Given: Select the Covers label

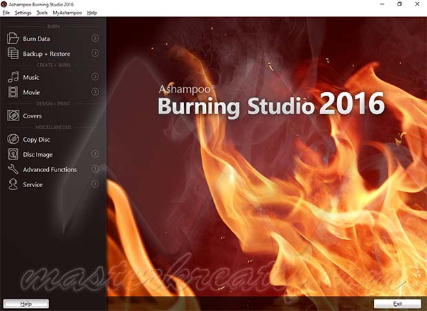Looking at the screenshot, I should pos(32,116).
